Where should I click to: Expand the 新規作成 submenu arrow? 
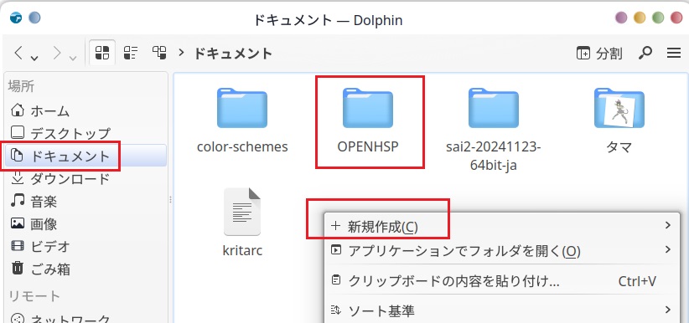tap(668, 226)
